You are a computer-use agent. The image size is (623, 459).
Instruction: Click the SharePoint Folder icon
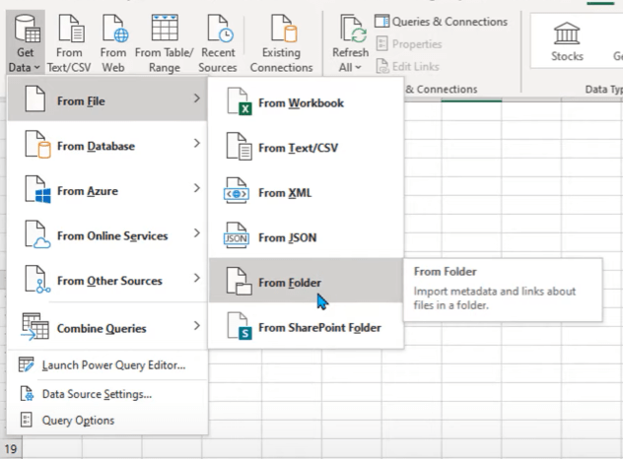[x=240, y=326]
